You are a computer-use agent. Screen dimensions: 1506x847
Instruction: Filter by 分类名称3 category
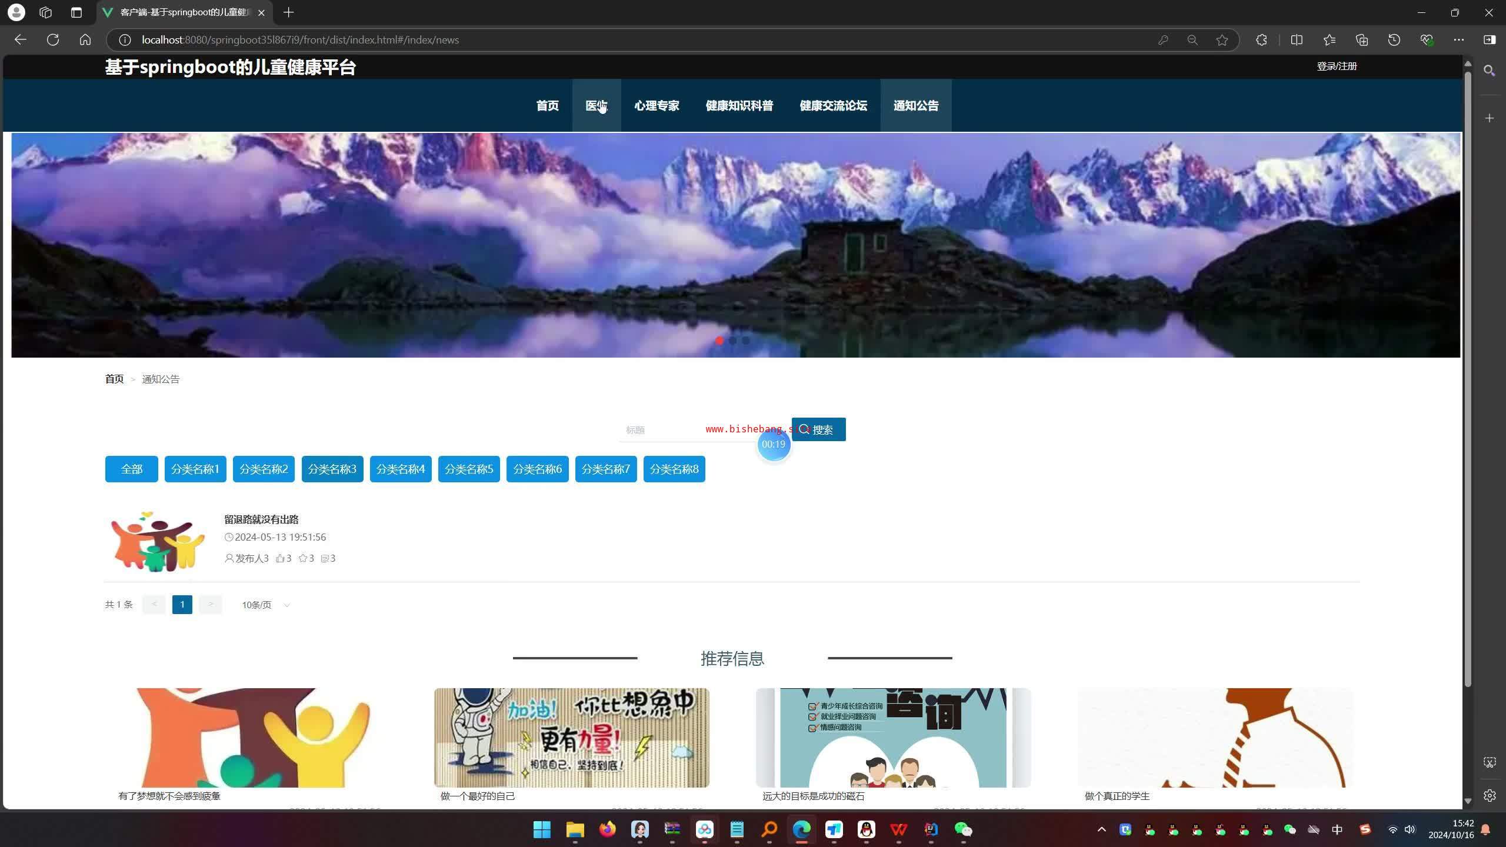(x=332, y=469)
